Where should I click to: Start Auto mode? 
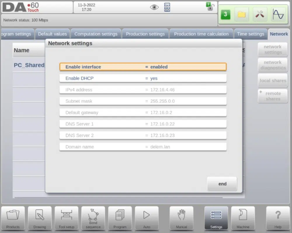click(147, 218)
